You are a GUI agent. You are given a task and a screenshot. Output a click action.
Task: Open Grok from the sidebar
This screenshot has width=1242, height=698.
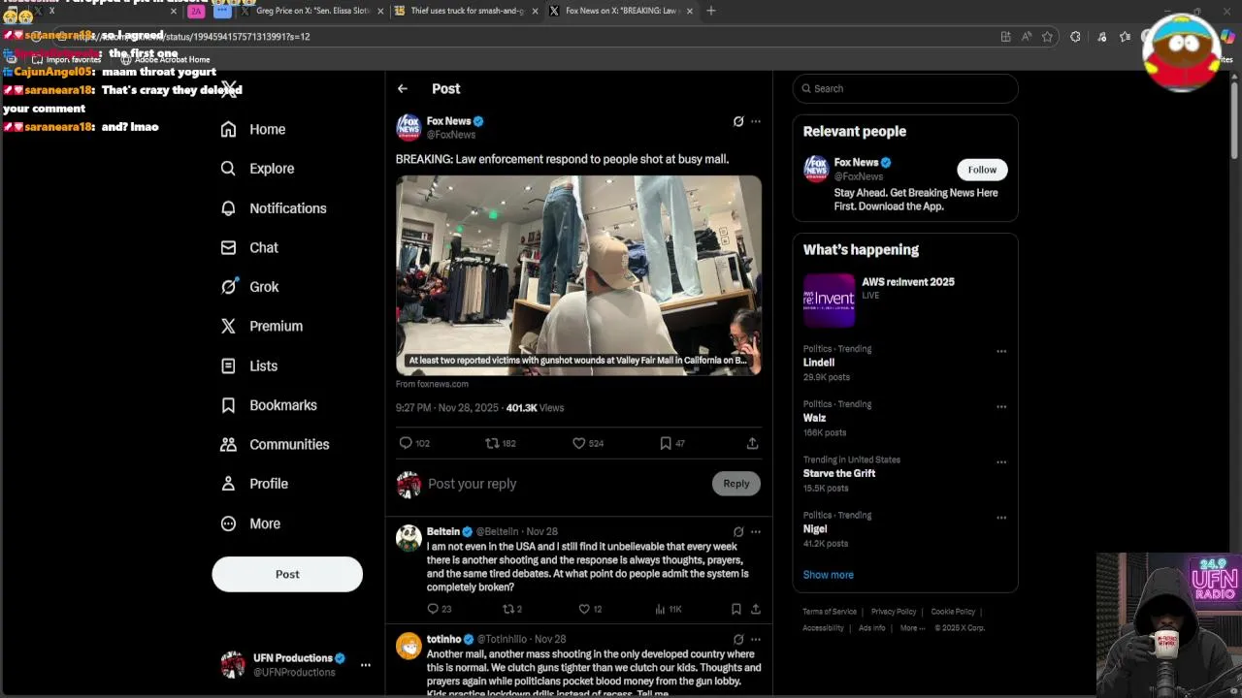(249, 287)
